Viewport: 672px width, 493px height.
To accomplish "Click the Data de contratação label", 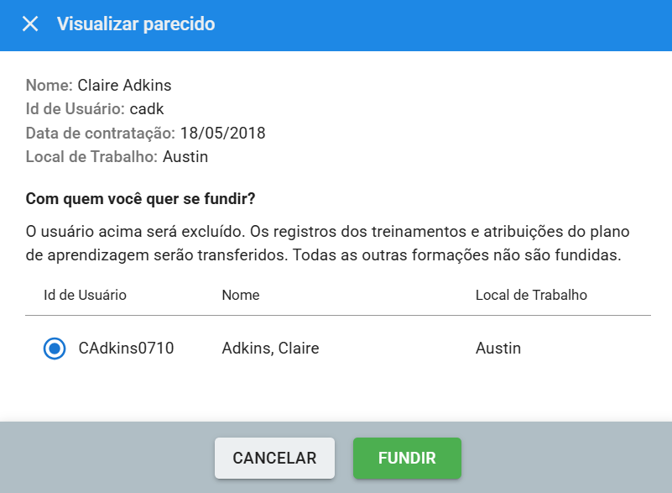I will (x=101, y=133).
